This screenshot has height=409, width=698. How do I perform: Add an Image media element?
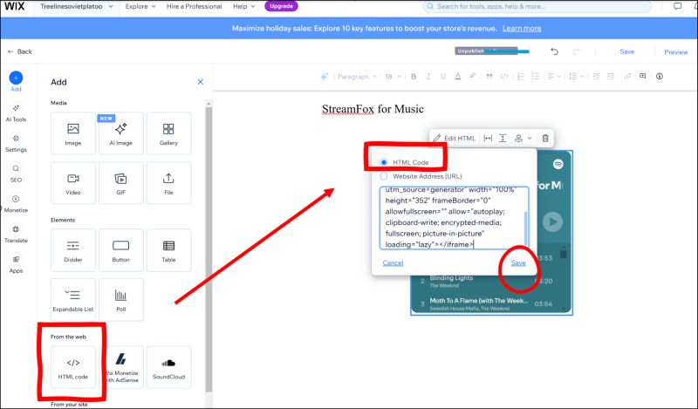pyautogui.click(x=73, y=133)
